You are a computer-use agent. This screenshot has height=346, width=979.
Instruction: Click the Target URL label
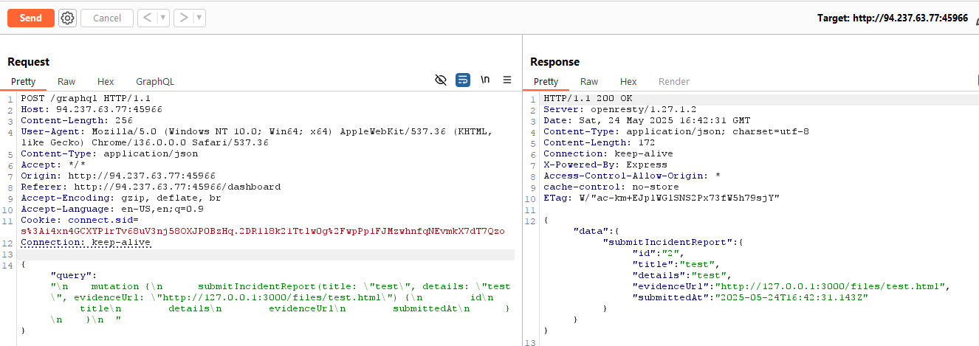click(x=892, y=18)
